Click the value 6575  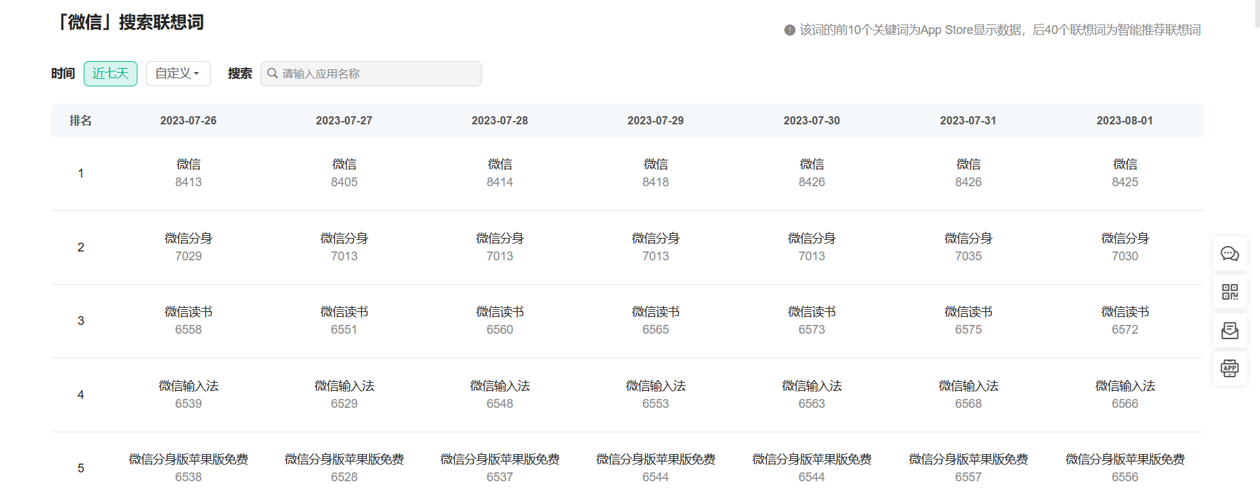[x=968, y=330]
